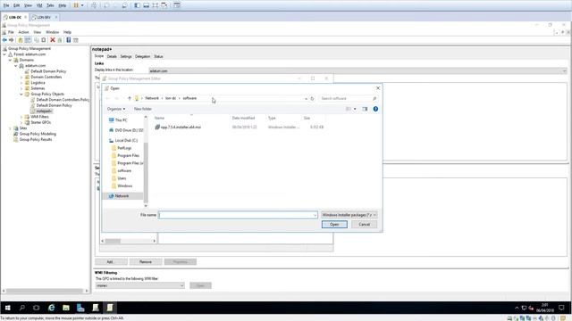572x321 pixels.
Task: Select Starter GPOs in the tree
Action: click(x=40, y=122)
